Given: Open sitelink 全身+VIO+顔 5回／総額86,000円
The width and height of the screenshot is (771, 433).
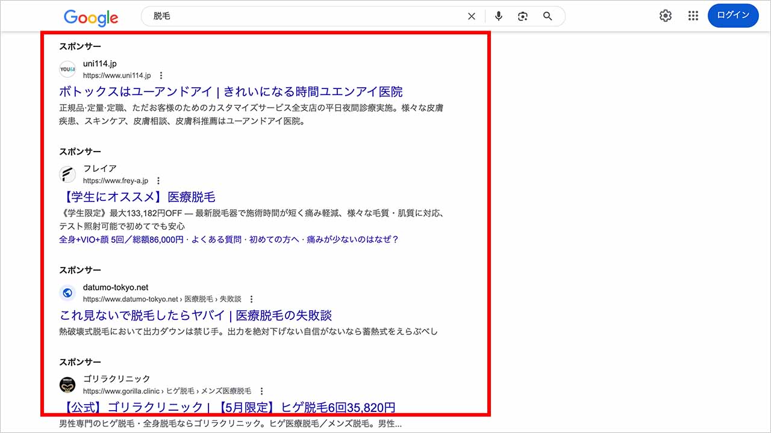Looking at the screenshot, I should (121, 239).
